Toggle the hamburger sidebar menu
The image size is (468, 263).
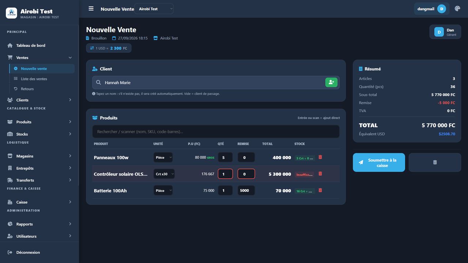tap(91, 9)
